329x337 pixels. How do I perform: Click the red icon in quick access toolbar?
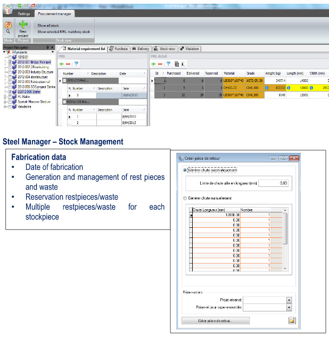point(33,6)
